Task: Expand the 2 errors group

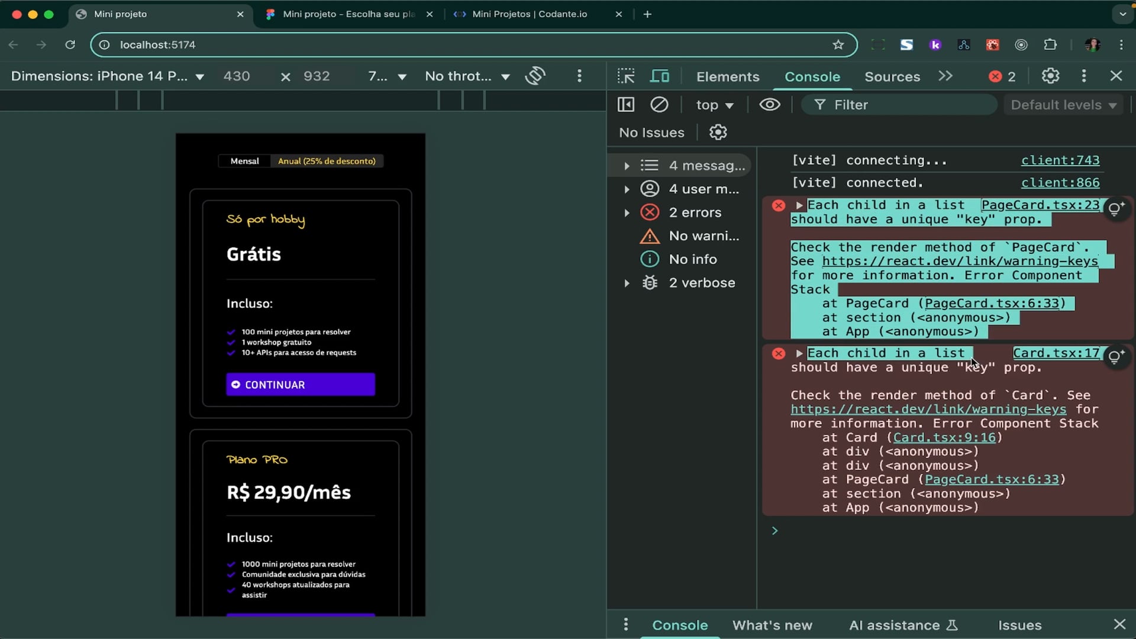Action: [x=627, y=212]
